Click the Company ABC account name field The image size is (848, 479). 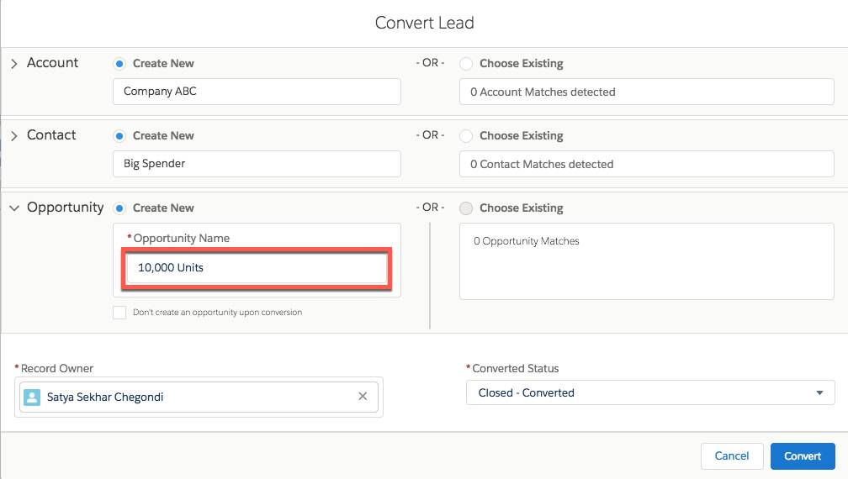pos(257,92)
